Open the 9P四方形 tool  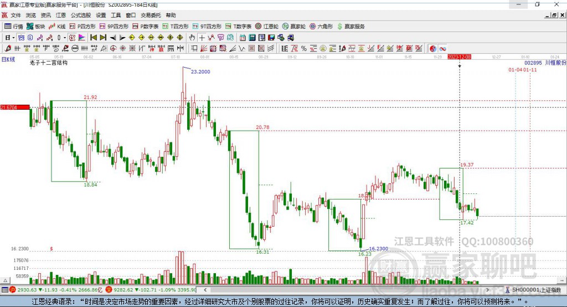tap(114, 27)
